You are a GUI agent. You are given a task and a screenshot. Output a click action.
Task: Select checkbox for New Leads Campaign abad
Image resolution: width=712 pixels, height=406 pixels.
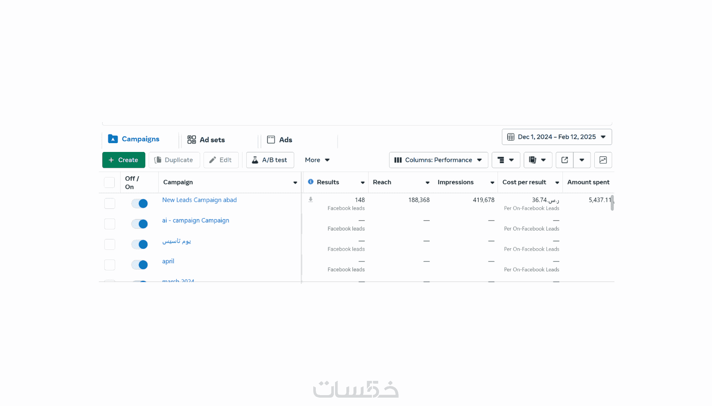pyautogui.click(x=109, y=203)
